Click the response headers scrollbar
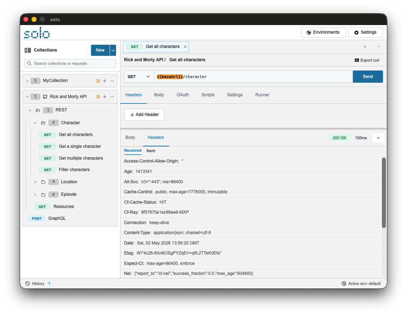The image size is (407, 315). pos(384,193)
